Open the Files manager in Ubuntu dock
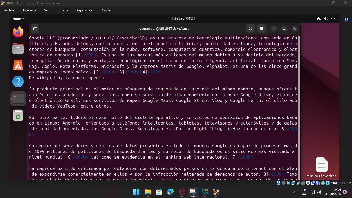 tap(18, 49)
